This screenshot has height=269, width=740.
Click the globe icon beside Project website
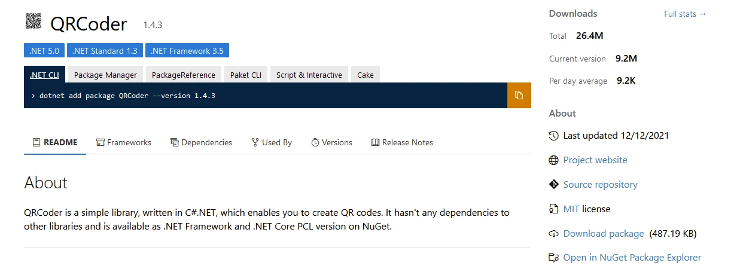click(x=553, y=160)
